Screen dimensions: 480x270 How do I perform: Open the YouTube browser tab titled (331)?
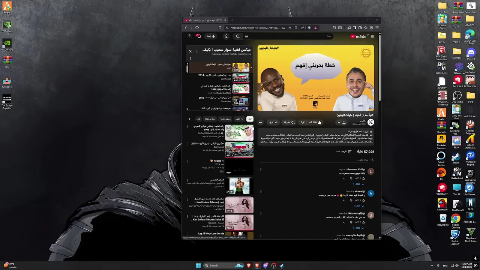(x=207, y=20)
